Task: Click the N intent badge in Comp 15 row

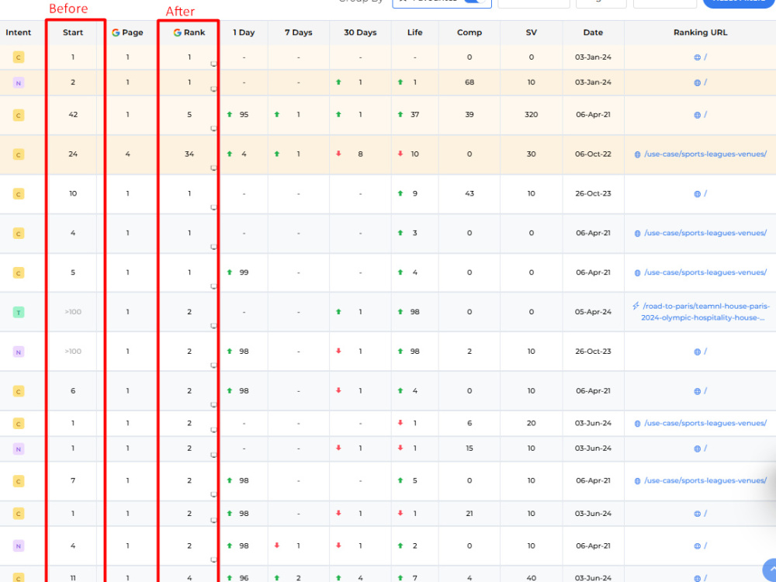Action: tap(19, 449)
